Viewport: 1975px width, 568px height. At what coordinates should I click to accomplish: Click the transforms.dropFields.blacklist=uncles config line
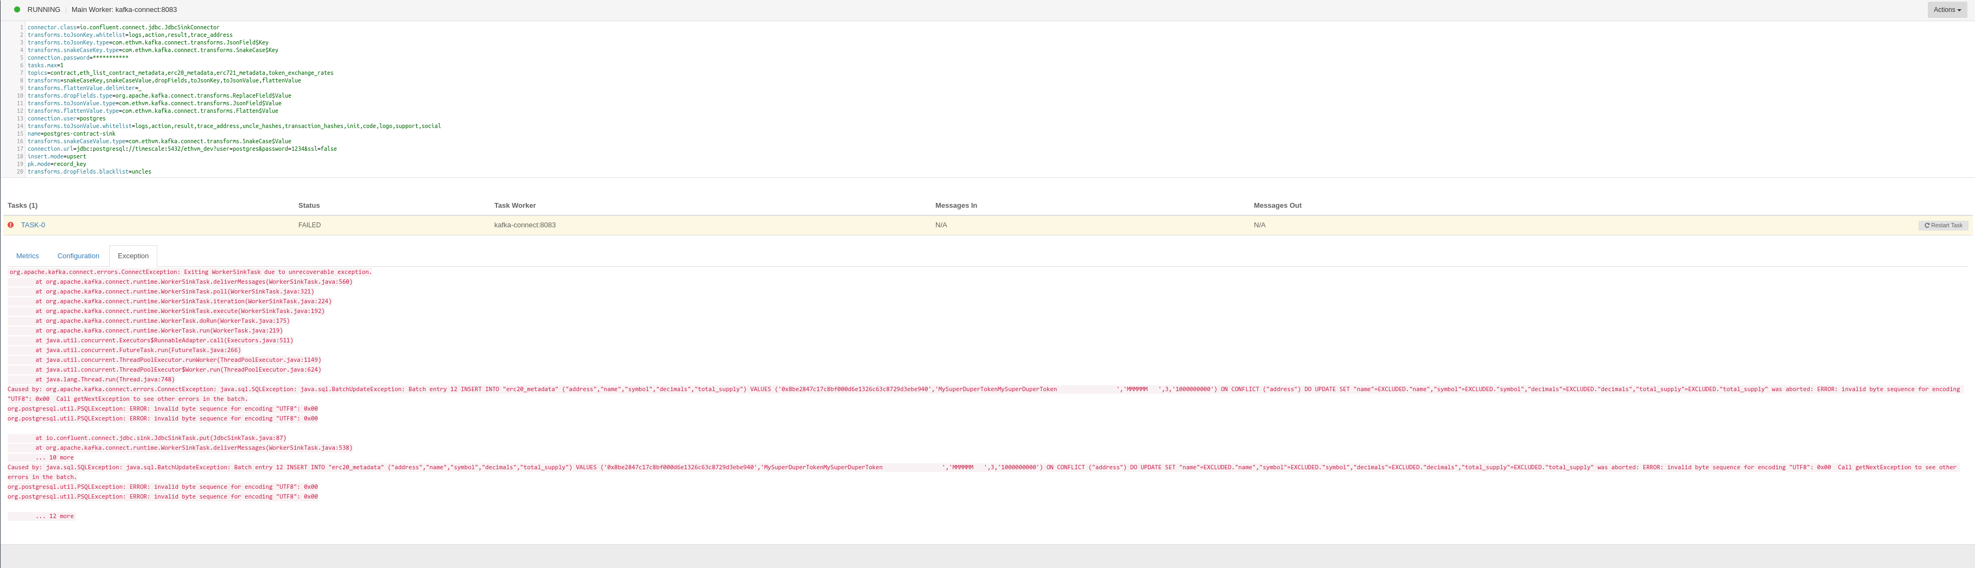click(x=90, y=172)
